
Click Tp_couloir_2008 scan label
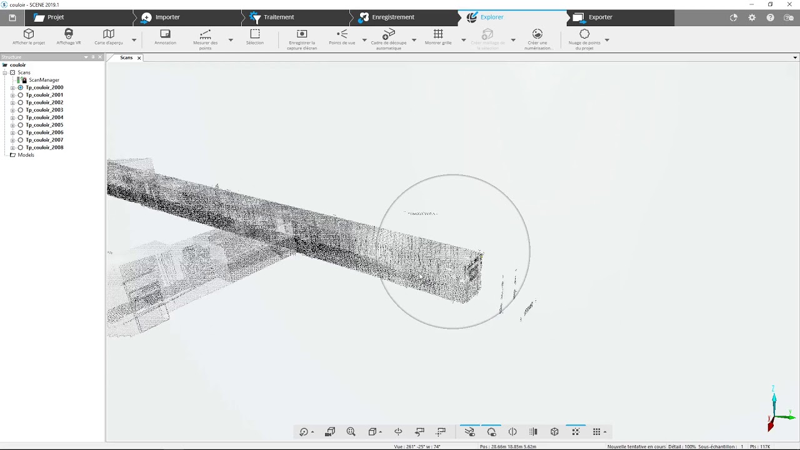pyautogui.click(x=44, y=147)
